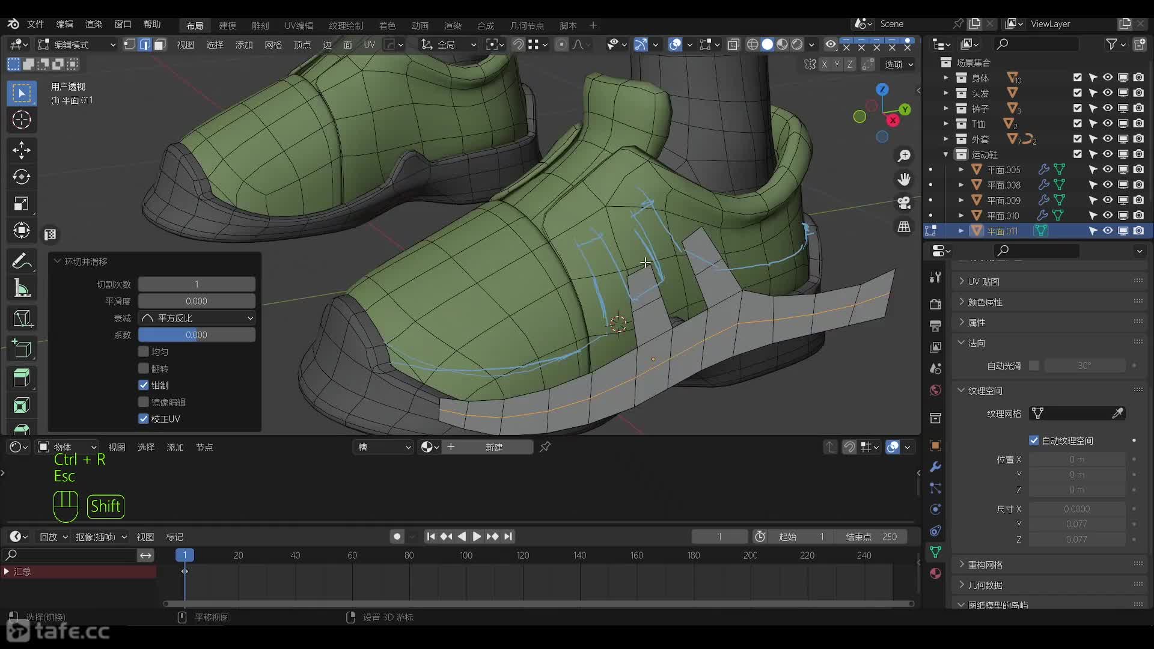The width and height of the screenshot is (1154, 649).
Task: Open the 平方反比 falloff dropdown
Action: click(197, 318)
